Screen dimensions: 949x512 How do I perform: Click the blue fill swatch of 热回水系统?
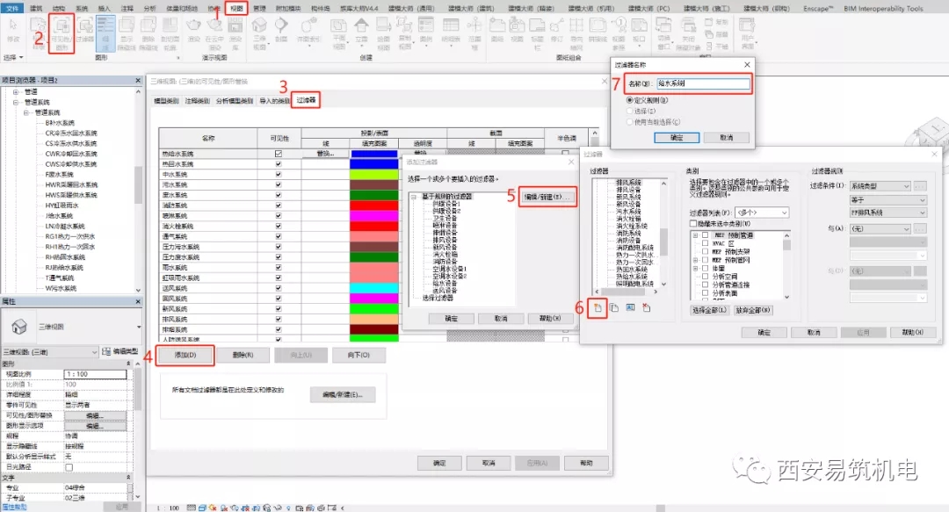pyautogui.click(x=374, y=164)
